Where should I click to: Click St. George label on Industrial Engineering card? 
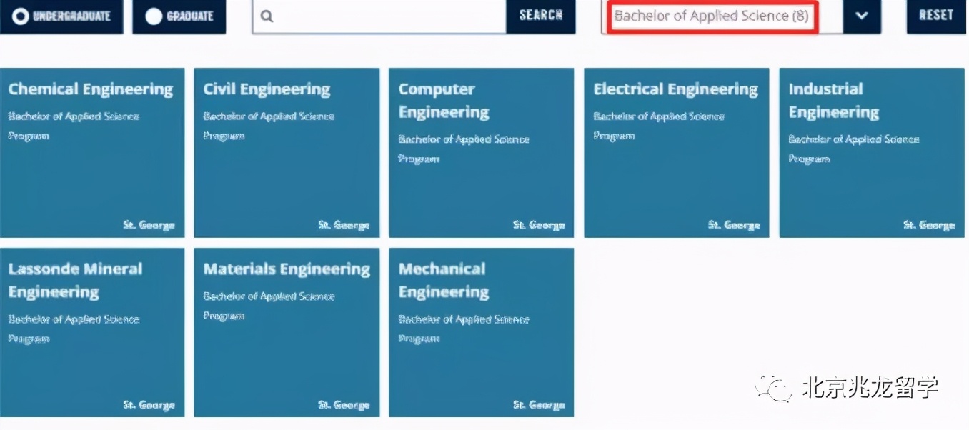(x=929, y=225)
